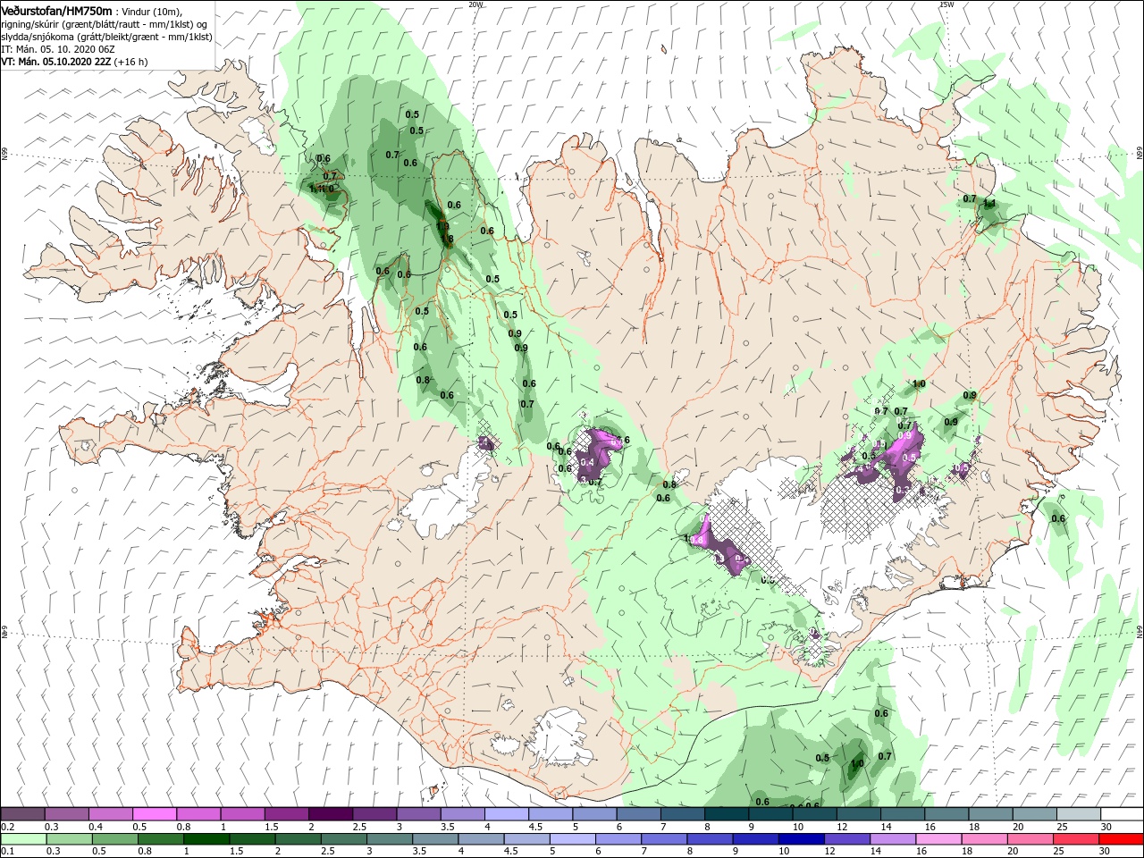Pick the red 25 swatch in the lower legend
Image resolution: width=1144 pixels, height=858 pixels.
click(x=1075, y=840)
